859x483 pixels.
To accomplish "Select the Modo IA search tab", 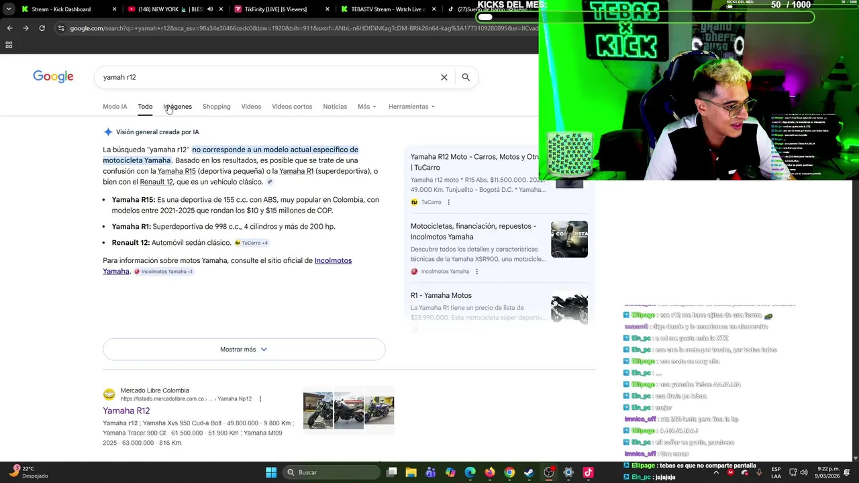I will [x=115, y=107].
